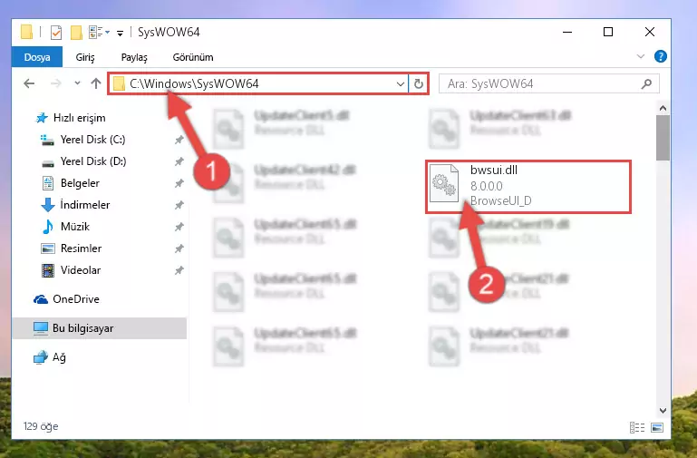
Task: Click the Properties checkmark icon in title bar
Action: [56, 33]
